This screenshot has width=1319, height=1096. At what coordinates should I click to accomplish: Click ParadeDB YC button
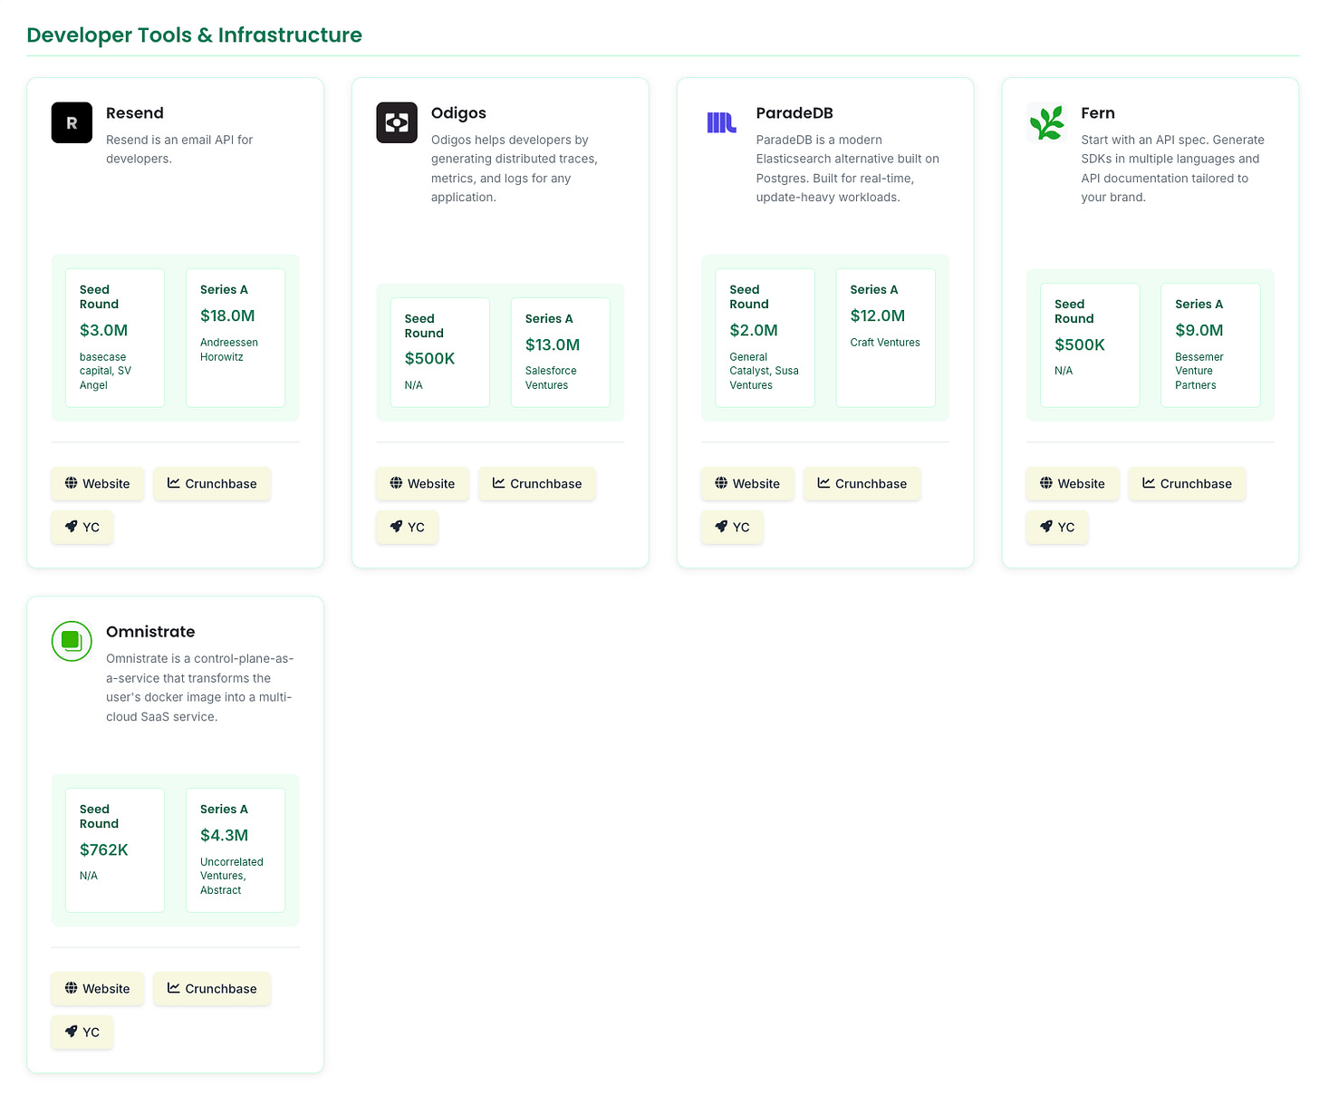point(732,527)
